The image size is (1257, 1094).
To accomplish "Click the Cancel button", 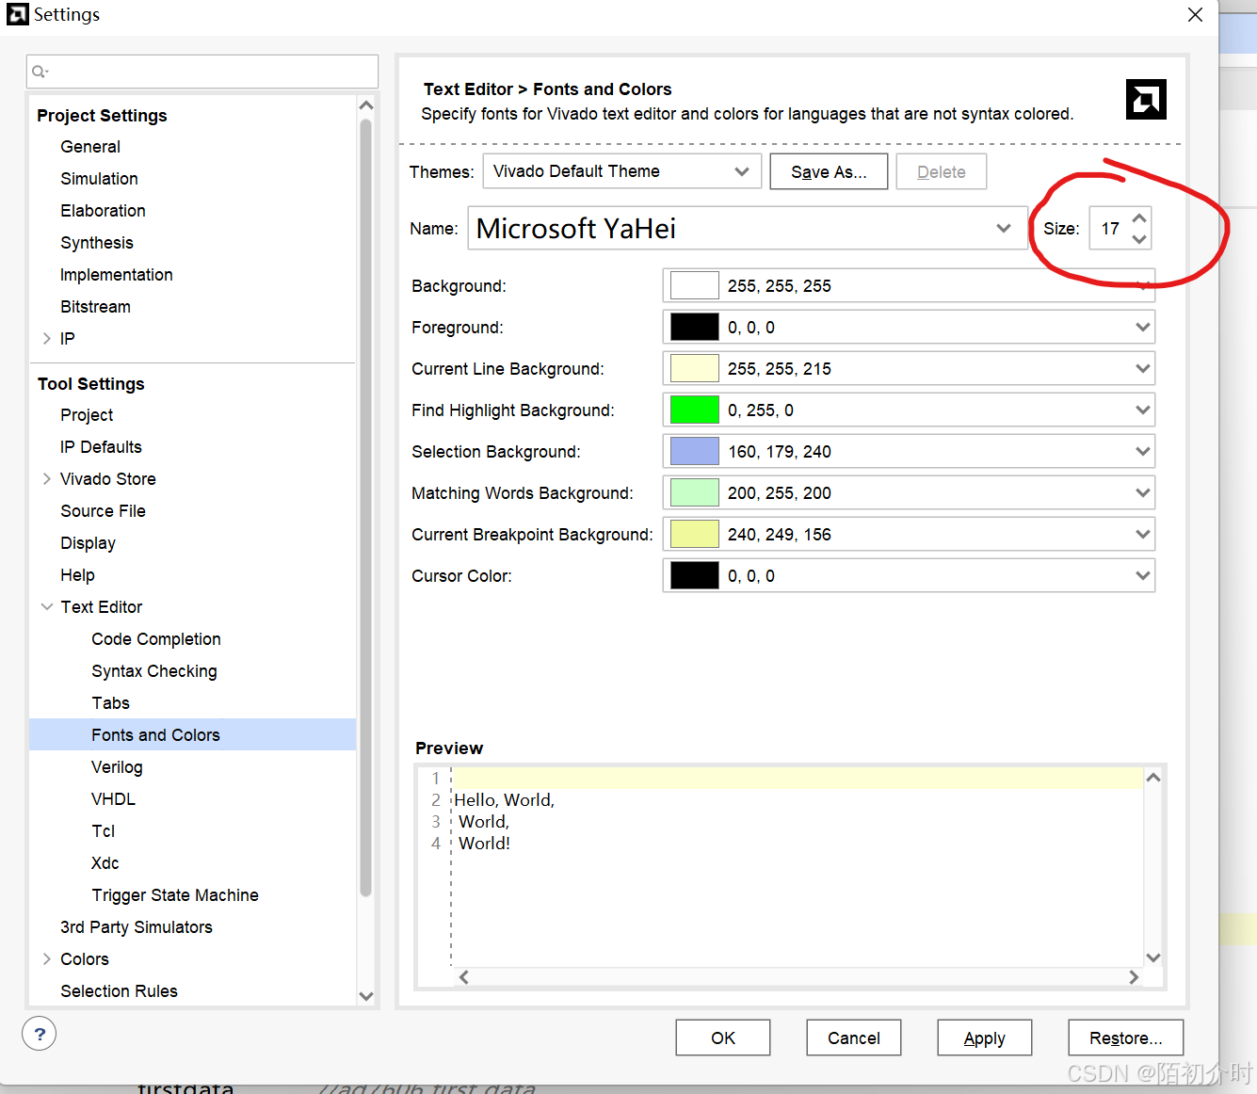I will click(854, 1038).
